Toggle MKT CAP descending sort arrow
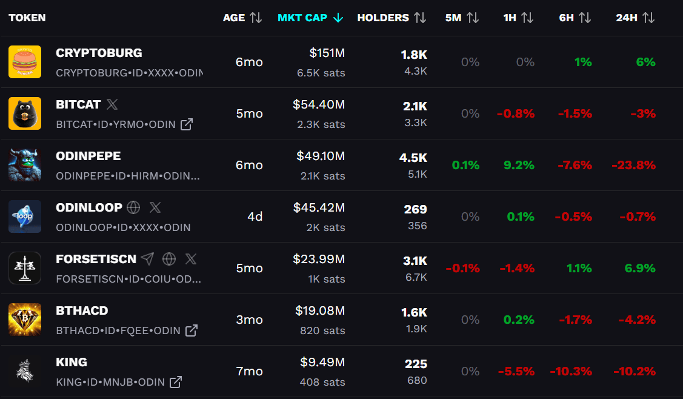This screenshot has width=683, height=399. [x=338, y=18]
